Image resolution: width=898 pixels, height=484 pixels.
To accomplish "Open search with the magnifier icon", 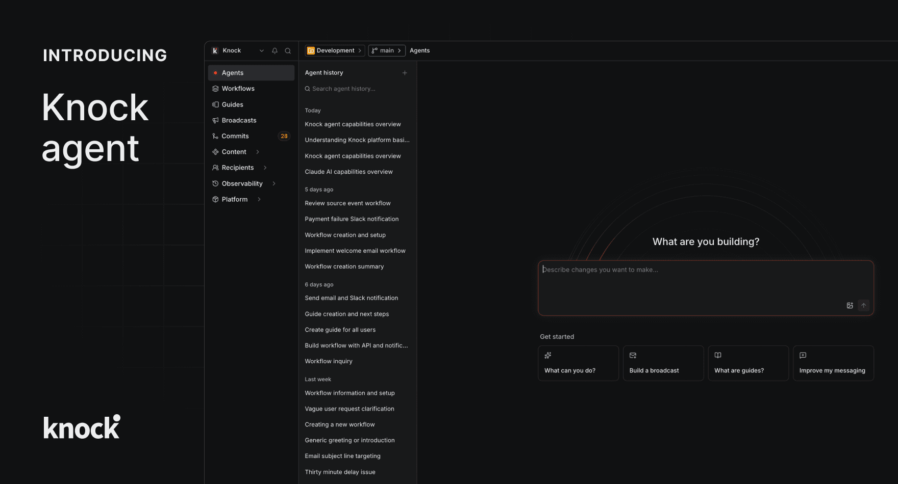I will tap(288, 51).
